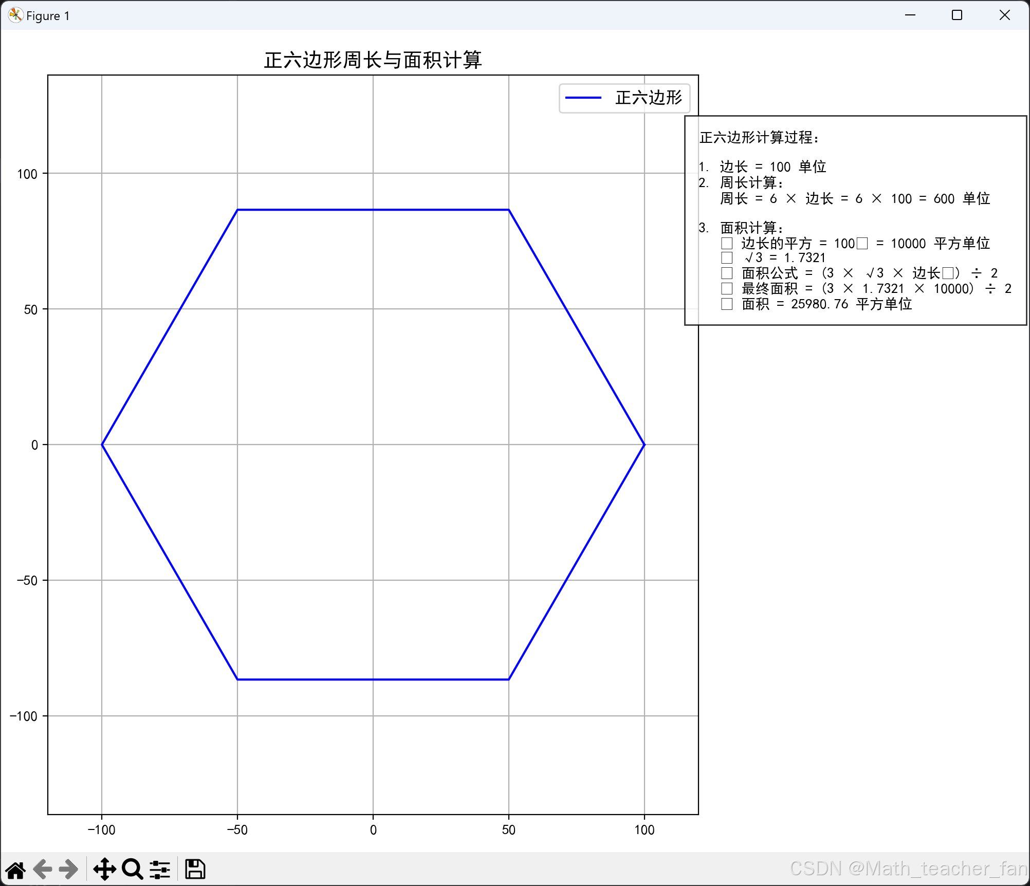Click the x-axis tick label 0
This screenshot has width=1030, height=886.
373,830
